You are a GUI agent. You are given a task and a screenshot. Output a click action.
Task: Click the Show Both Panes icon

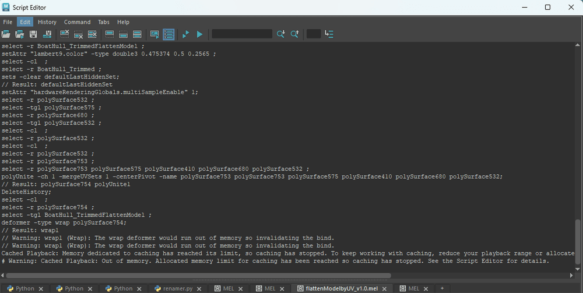(x=137, y=34)
